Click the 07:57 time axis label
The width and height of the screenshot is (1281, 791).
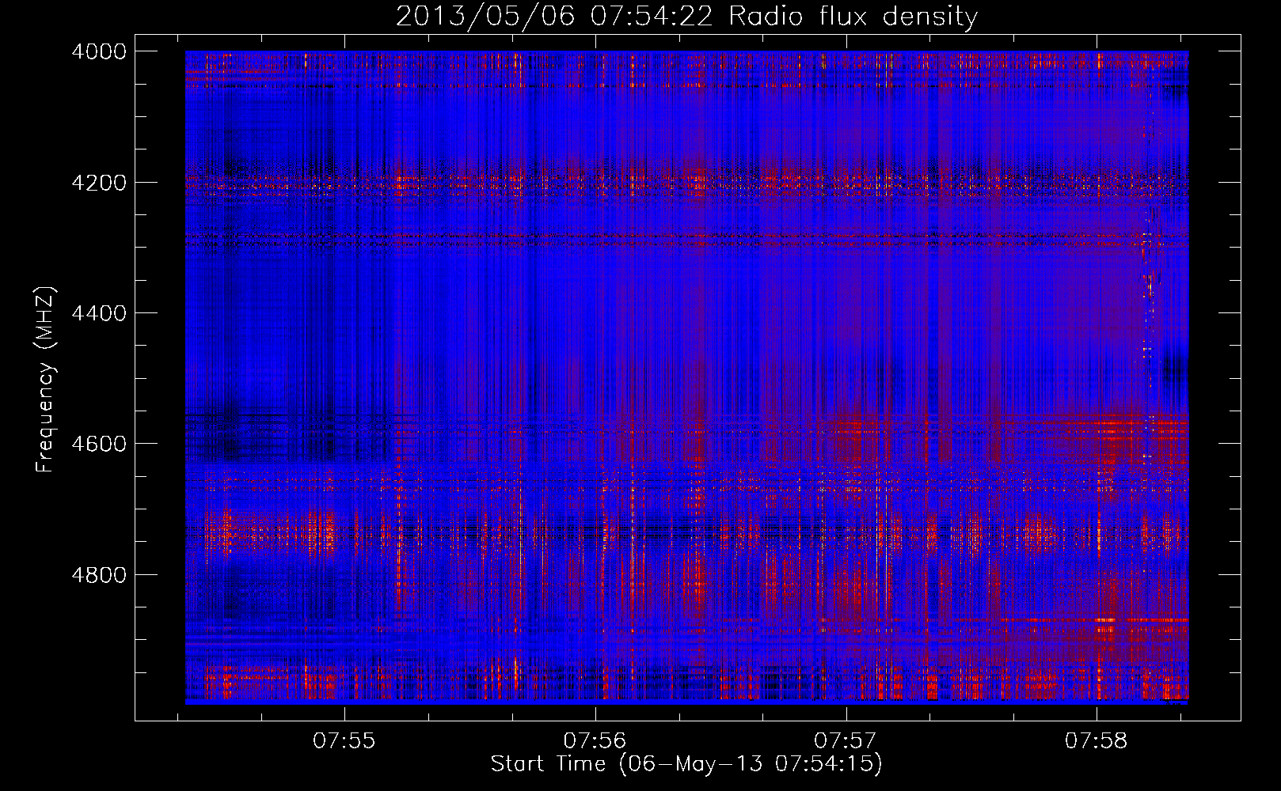click(x=846, y=741)
